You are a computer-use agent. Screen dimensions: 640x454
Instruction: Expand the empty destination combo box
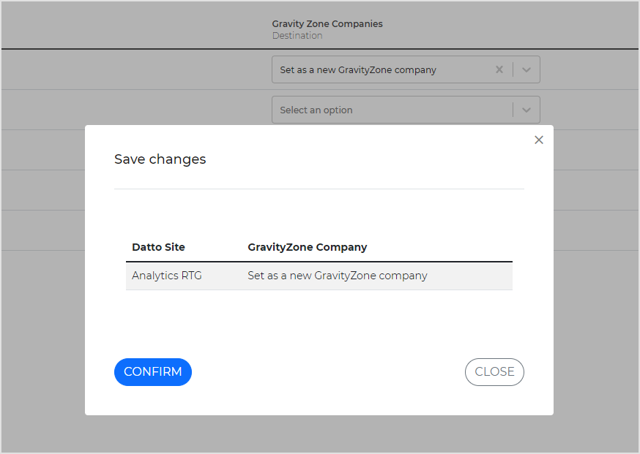pos(388,110)
